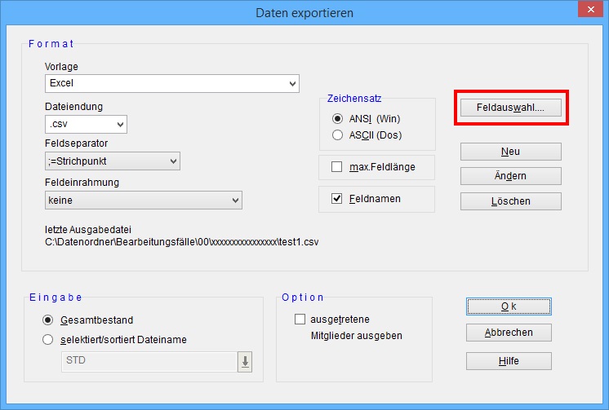Select the ANSI (Win) character set
609x410 pixels.
click(x=337, y=119)
